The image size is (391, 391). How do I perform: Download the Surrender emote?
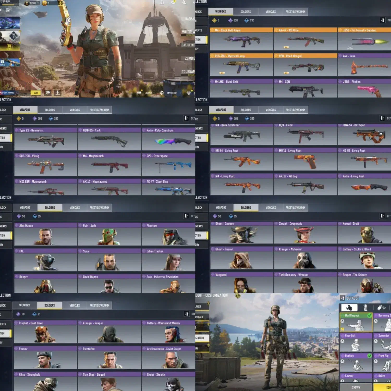coord(376,341)
